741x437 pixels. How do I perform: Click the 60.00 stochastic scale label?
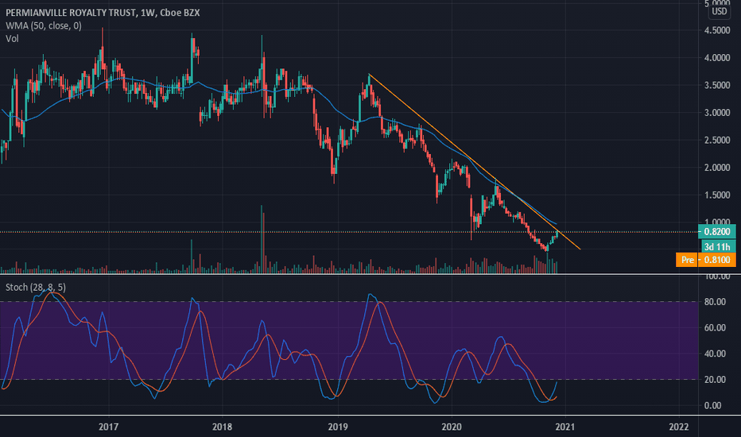click(715, 328)
